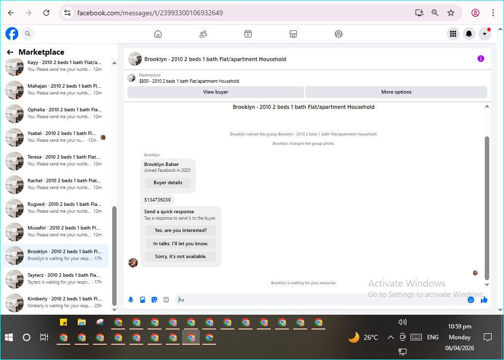The width and height of the screenshot is (504, 360).
Task: Install app icon in address bar
Action: [x=419, y=13]
